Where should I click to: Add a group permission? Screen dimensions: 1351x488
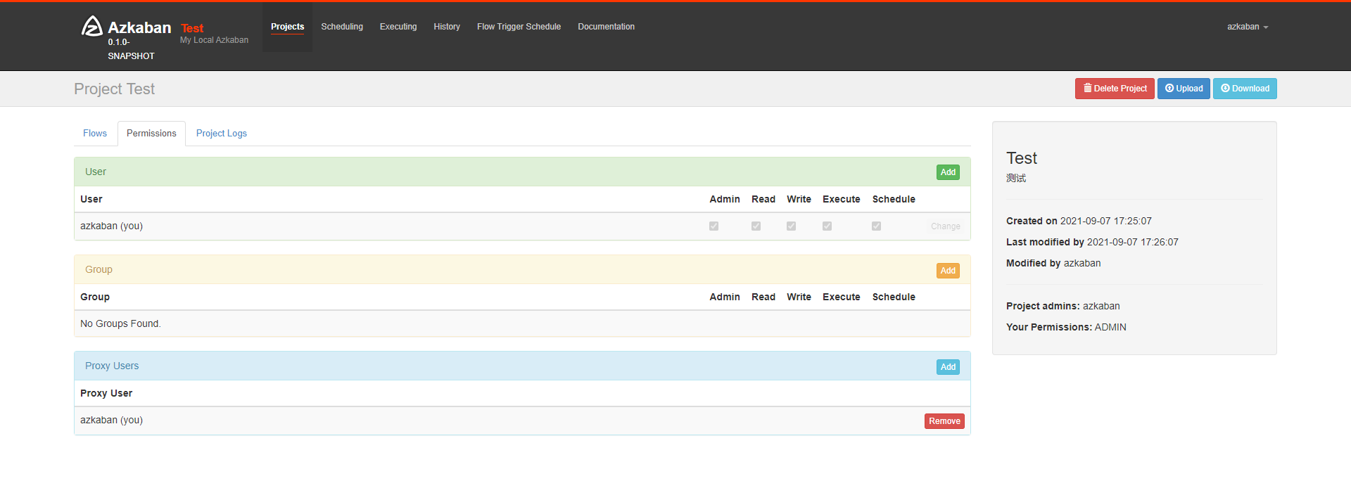948,271
